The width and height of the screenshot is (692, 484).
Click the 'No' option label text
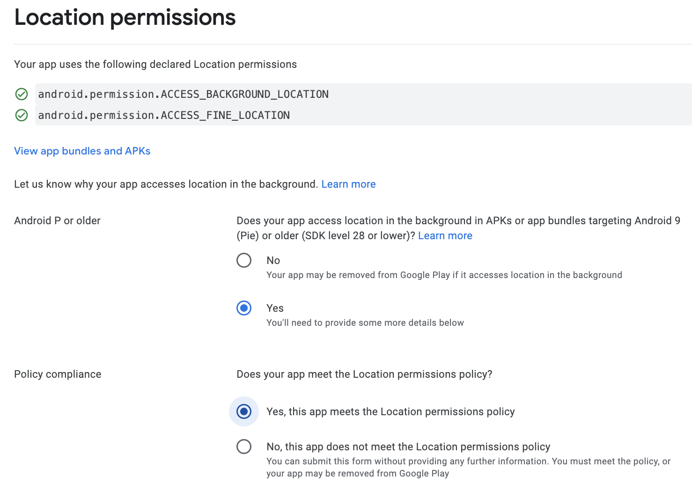[x=273, y=260]
